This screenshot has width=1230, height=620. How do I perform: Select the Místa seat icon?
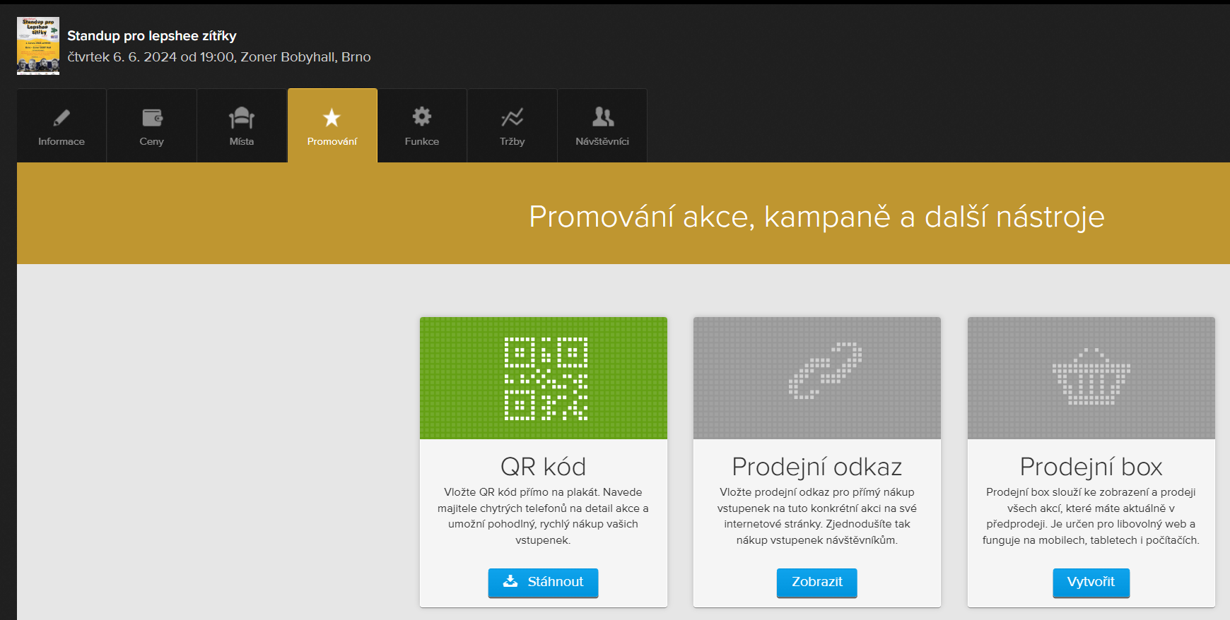click(x=242, y=117)
